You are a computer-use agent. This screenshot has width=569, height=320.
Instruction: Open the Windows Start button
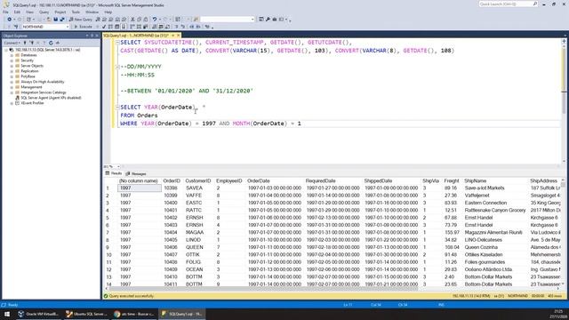[7, 314]
